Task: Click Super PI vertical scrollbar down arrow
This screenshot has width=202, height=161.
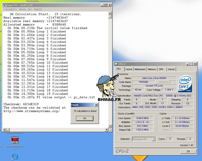Action: pyautogui.click(x=110, y=126)
